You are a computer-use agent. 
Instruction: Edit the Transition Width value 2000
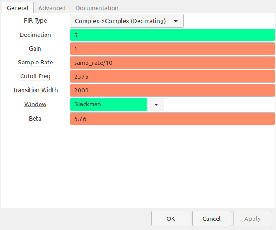pyautogui.click(x=172, y=90)
